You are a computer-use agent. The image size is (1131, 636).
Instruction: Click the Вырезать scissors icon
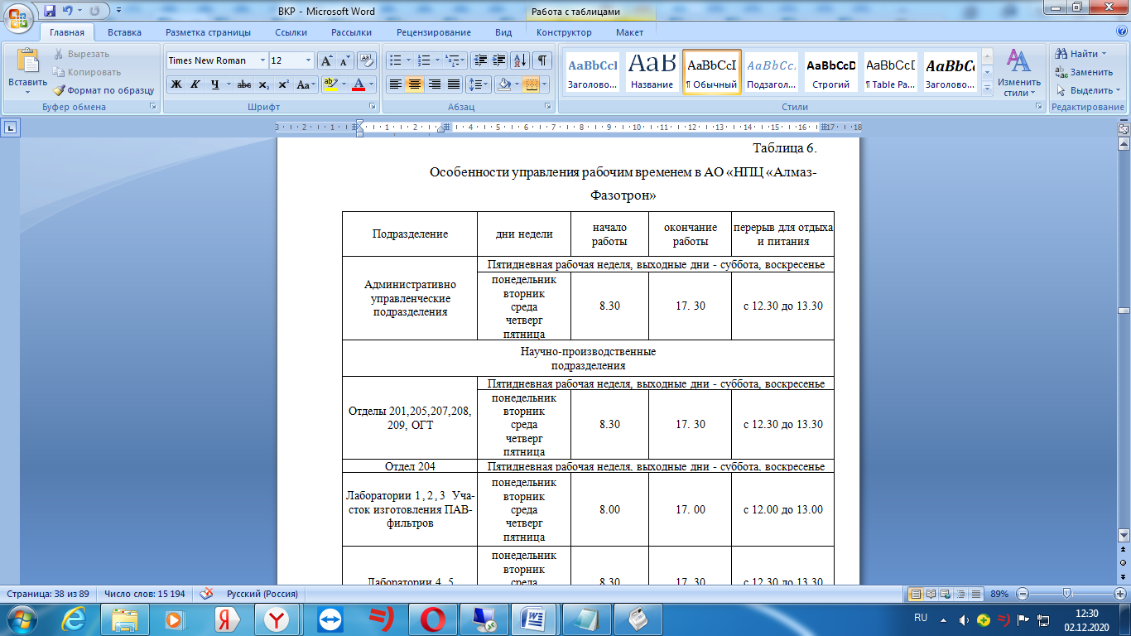pos(60,54)
